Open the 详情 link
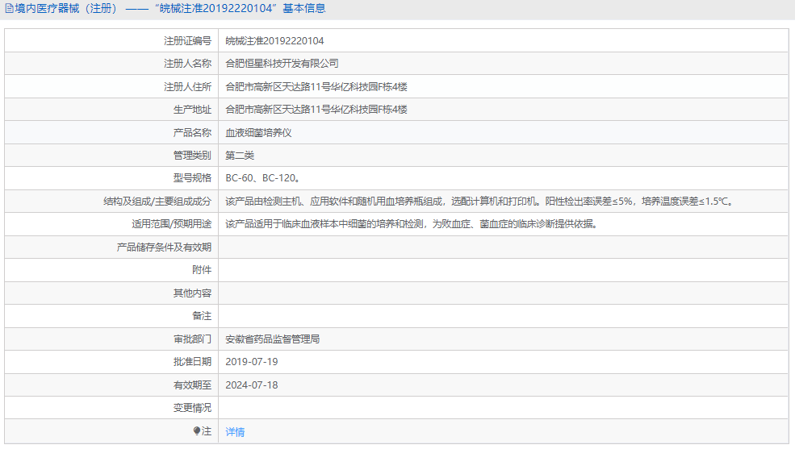The image size is (795, 449). click(235, 432)
